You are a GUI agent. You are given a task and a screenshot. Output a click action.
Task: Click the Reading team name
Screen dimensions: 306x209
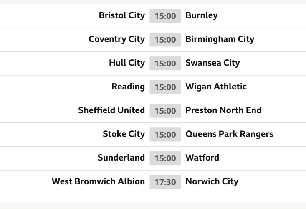click(128, 87)
